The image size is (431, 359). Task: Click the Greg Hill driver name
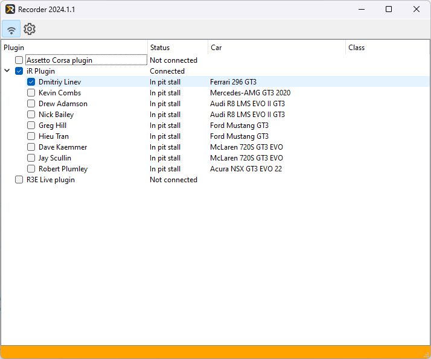[53, 125]
